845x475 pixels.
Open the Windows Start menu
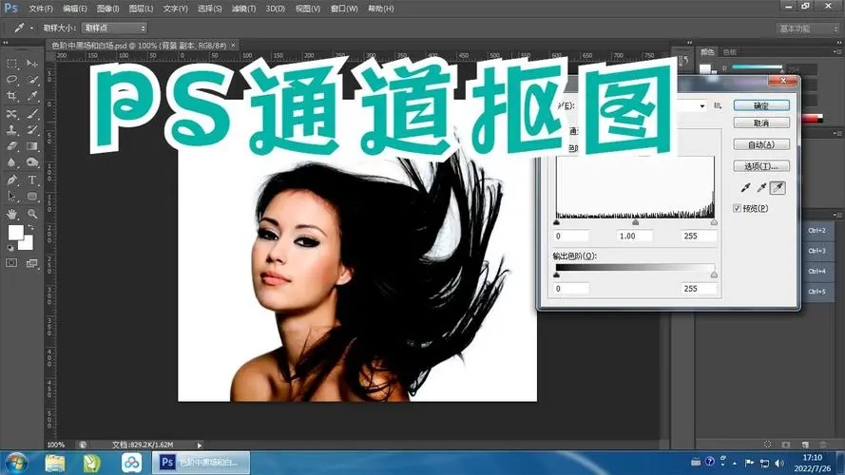click(15, 463)
